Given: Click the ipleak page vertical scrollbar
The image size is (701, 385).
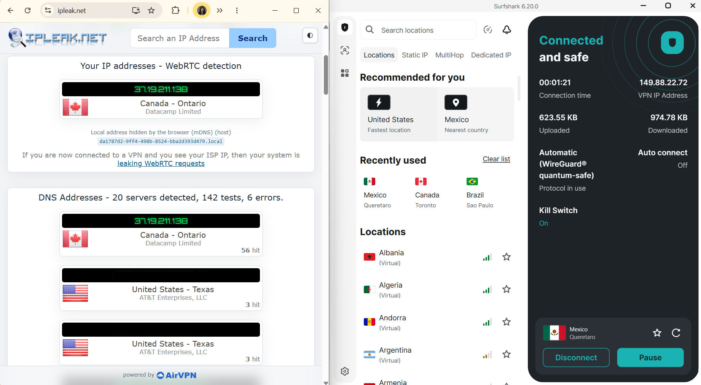Looking at the screenshot, I should 326,75.
